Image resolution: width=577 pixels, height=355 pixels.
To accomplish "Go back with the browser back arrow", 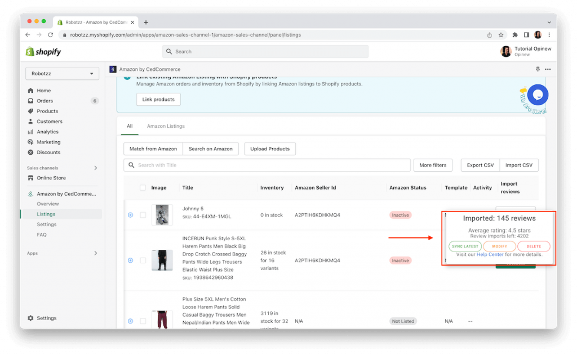I will coord(28,34).
